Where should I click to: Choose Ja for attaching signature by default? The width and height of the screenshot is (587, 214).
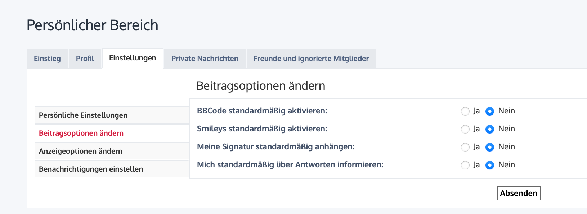pos(465,147)
